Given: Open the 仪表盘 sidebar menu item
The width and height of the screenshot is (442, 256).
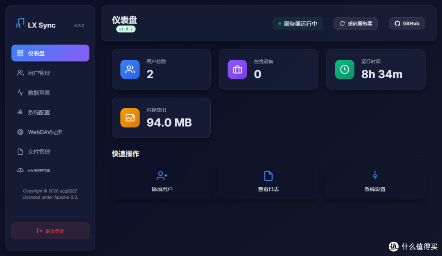Looking at the screenshot, I should tap(50, 53).
